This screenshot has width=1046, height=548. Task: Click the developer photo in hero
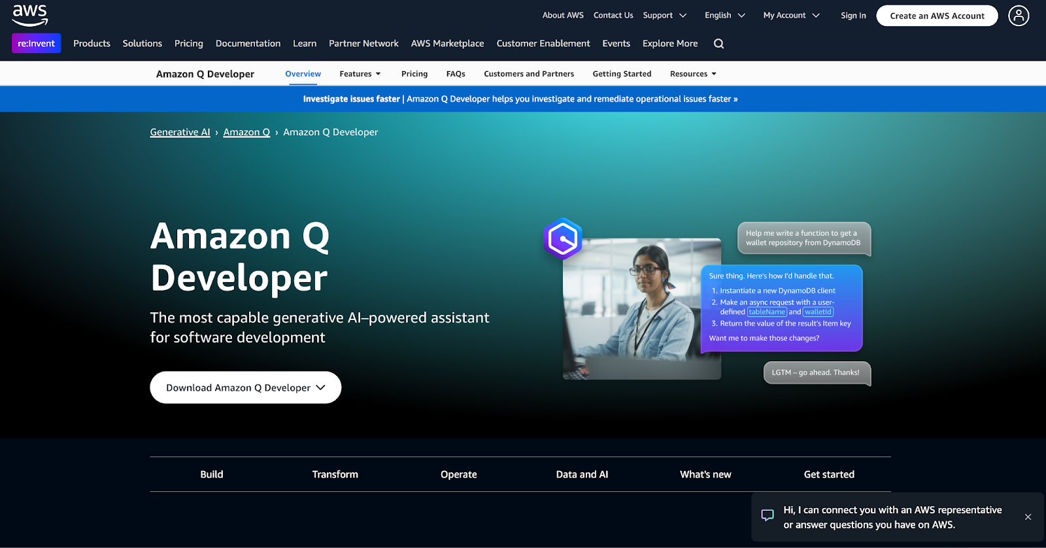[642, 309]
